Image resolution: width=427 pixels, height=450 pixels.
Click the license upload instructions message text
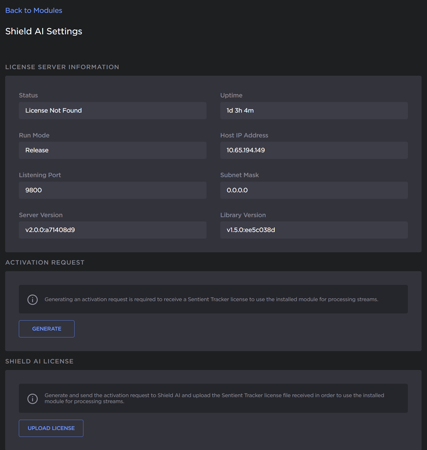[x=214, y=398]
